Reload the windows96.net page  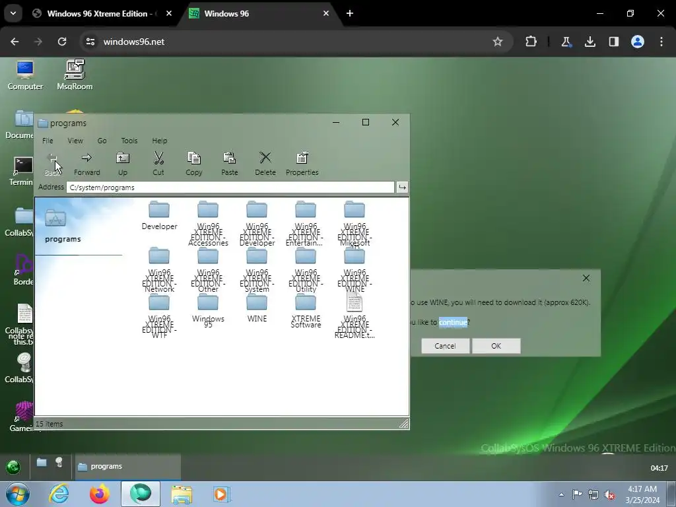(62, 42)
